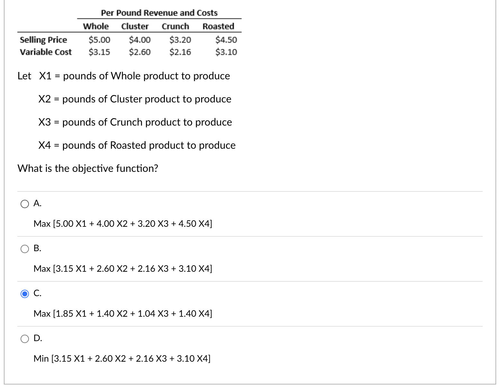This screenshot has height=388, width=500.
Task: Click the A. option label
Action: [37, 203]
